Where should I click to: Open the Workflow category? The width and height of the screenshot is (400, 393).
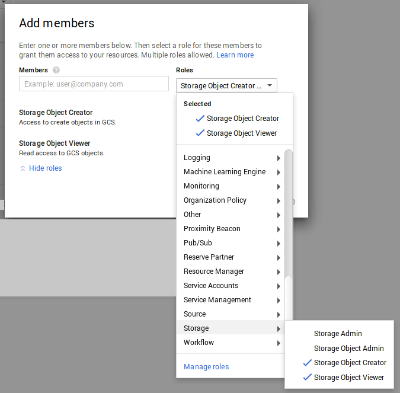click(x=231, y=343)
